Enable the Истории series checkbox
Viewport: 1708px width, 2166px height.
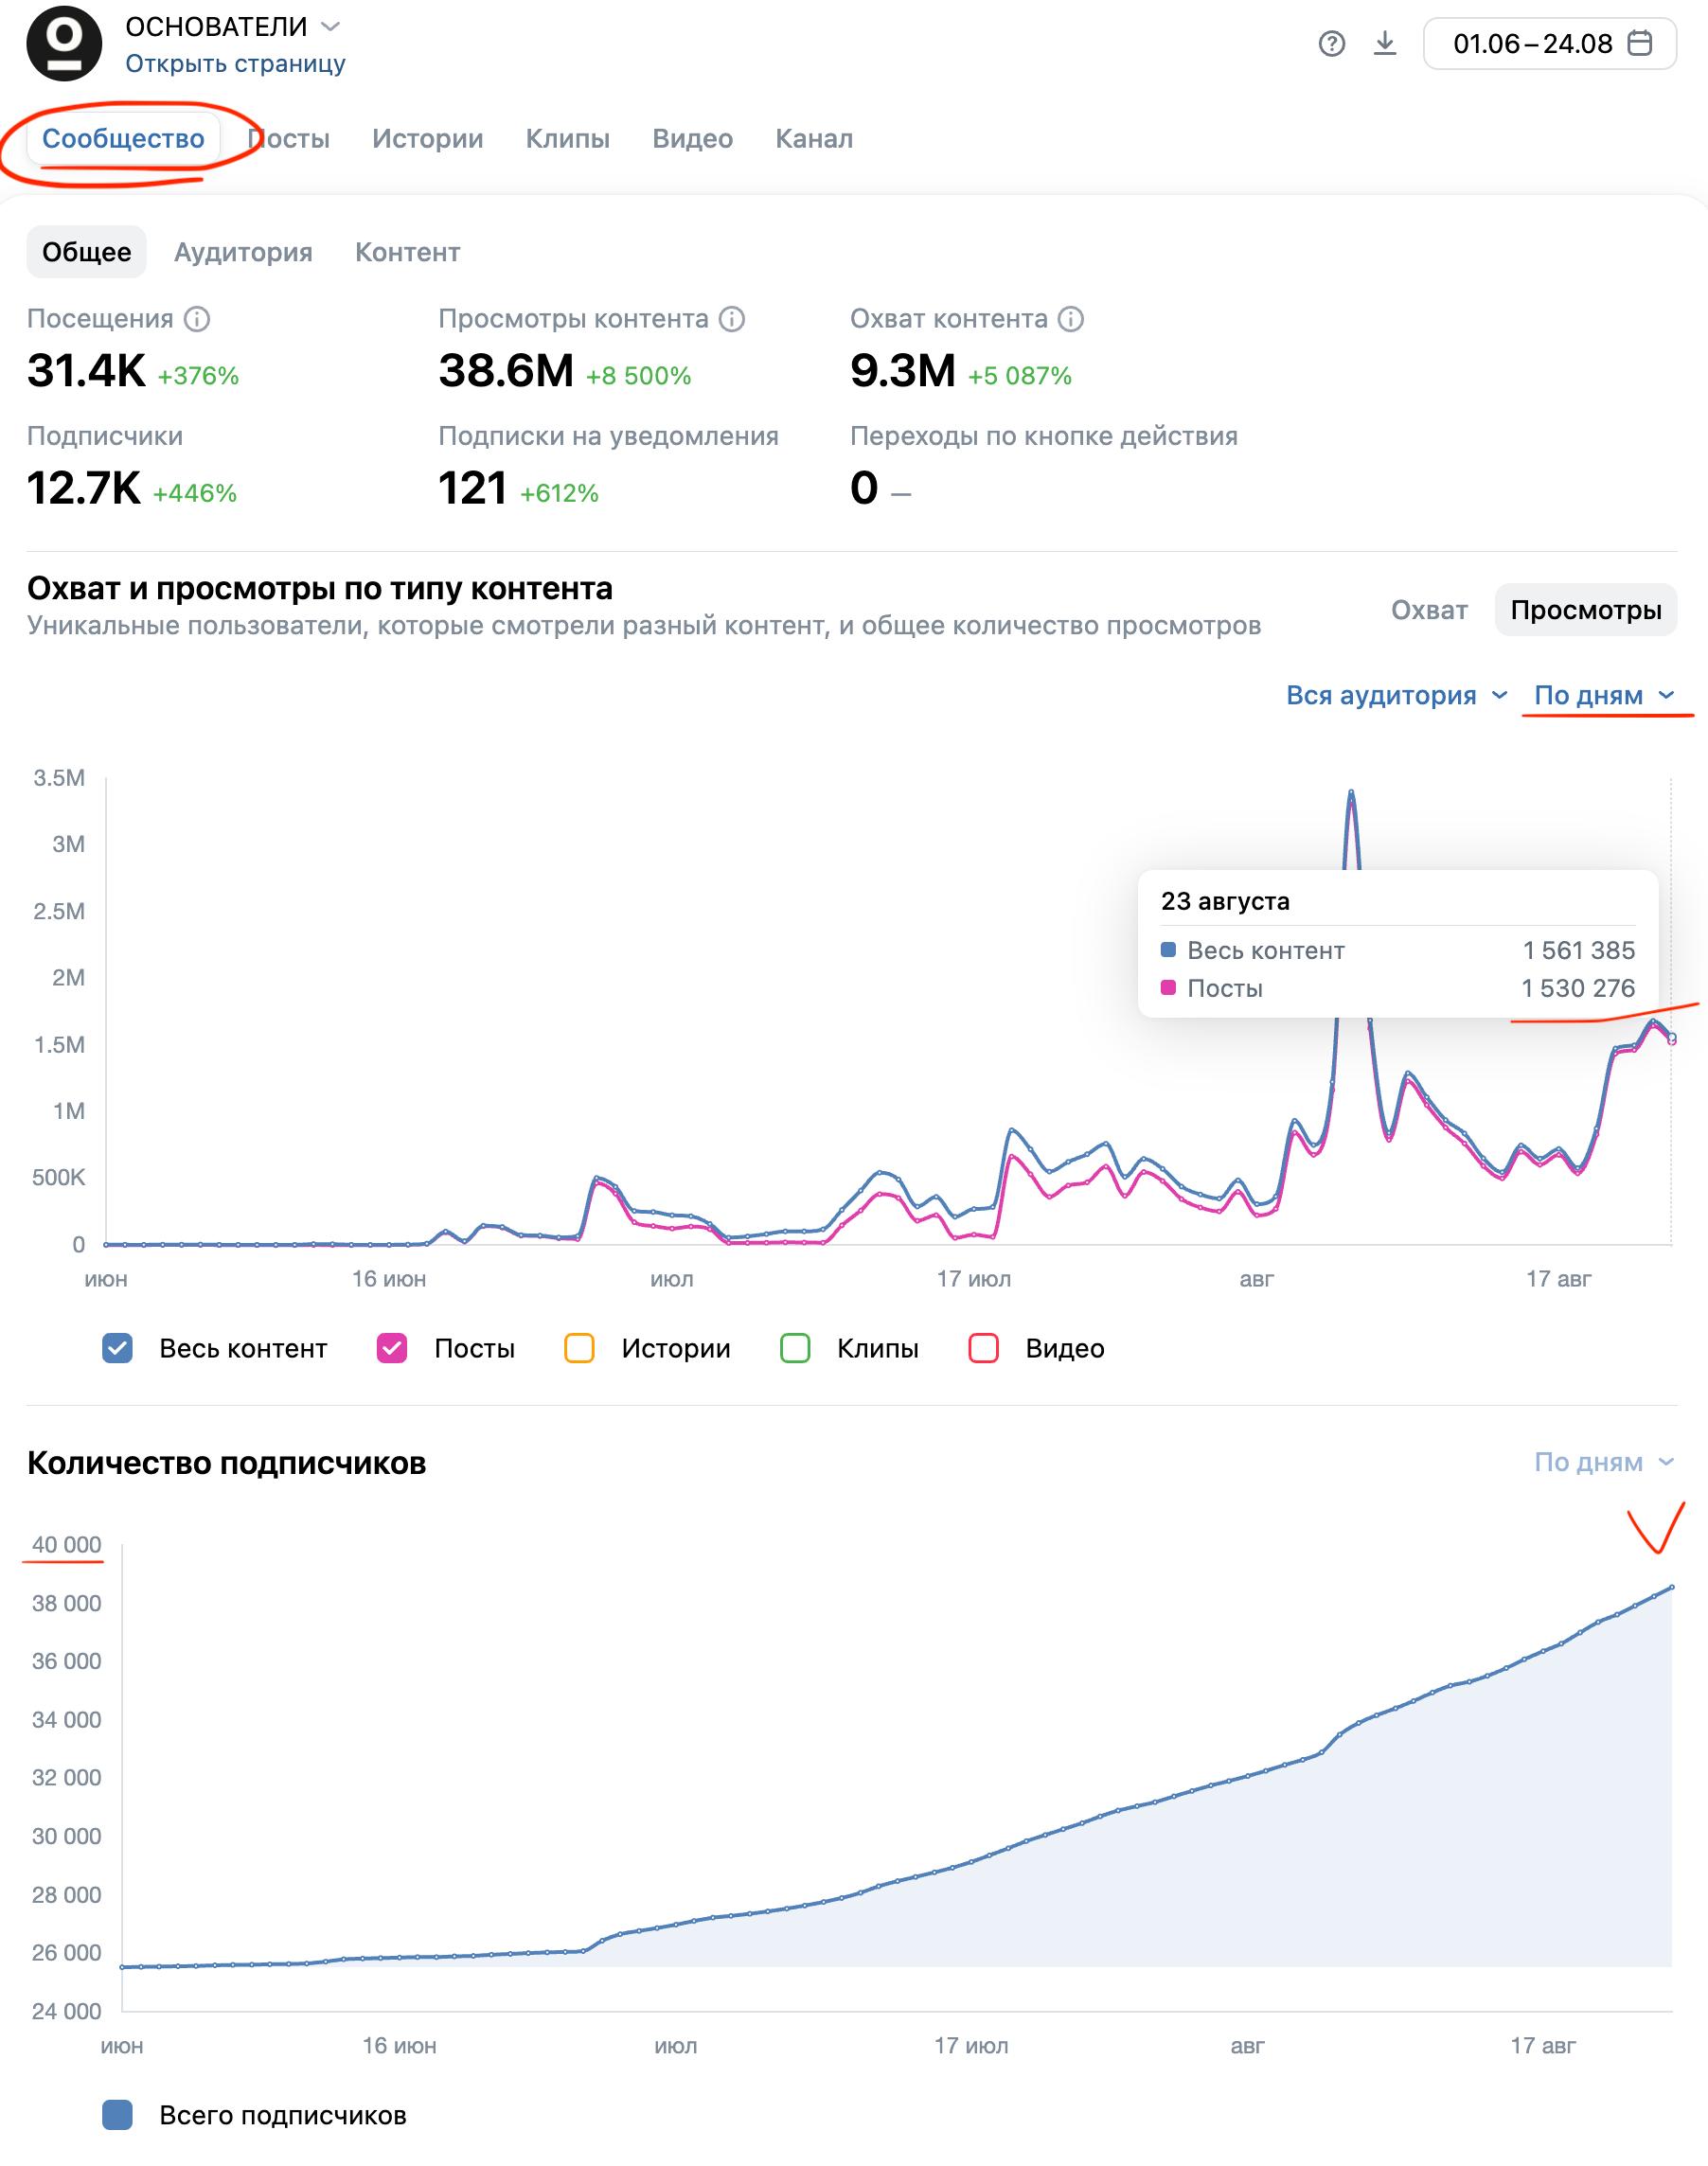click(579, 1349)
